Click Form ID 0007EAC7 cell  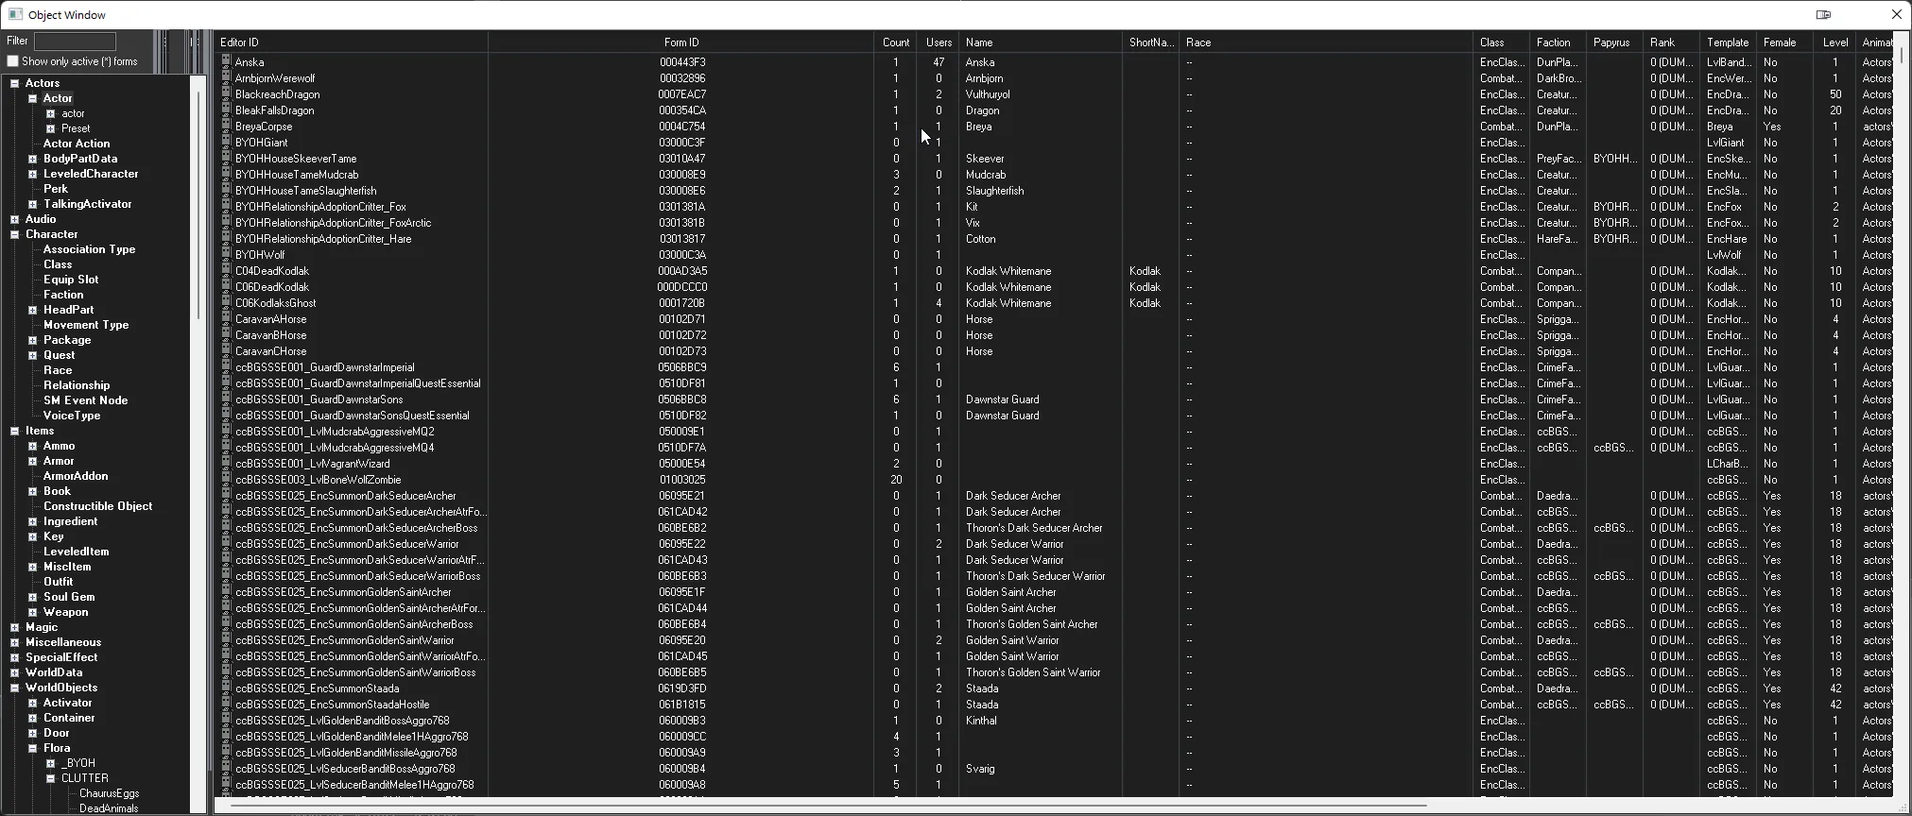(681, 94)
